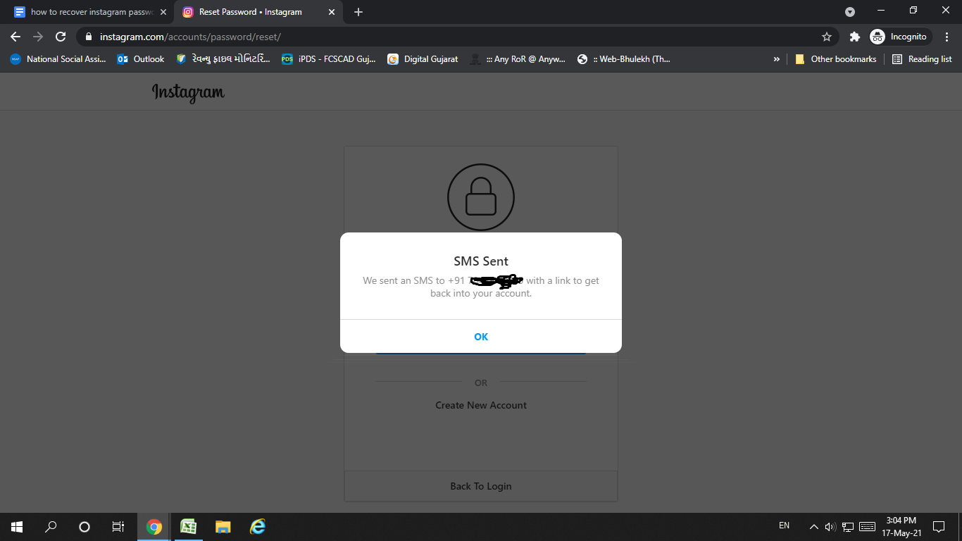The width and height of the screenshot is (962, 541).
Task: Open the Chrome three-dot menu
Action: coord(947,37)
